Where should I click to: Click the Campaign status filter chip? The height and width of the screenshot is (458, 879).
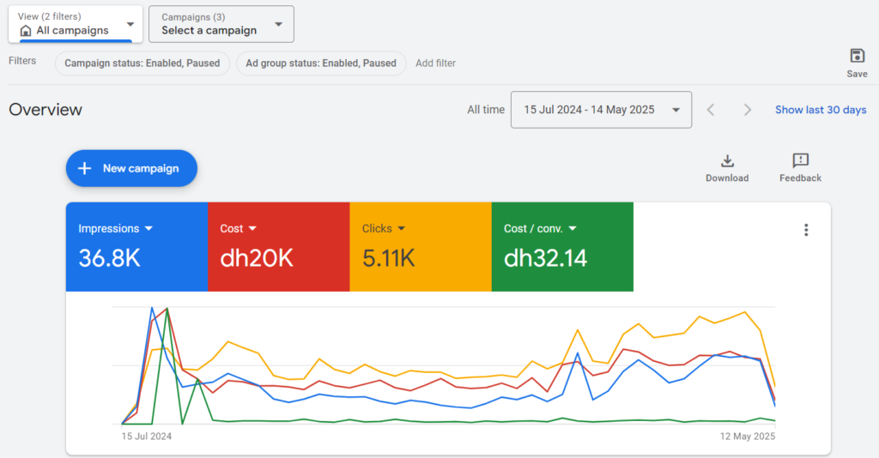[142, 63]
